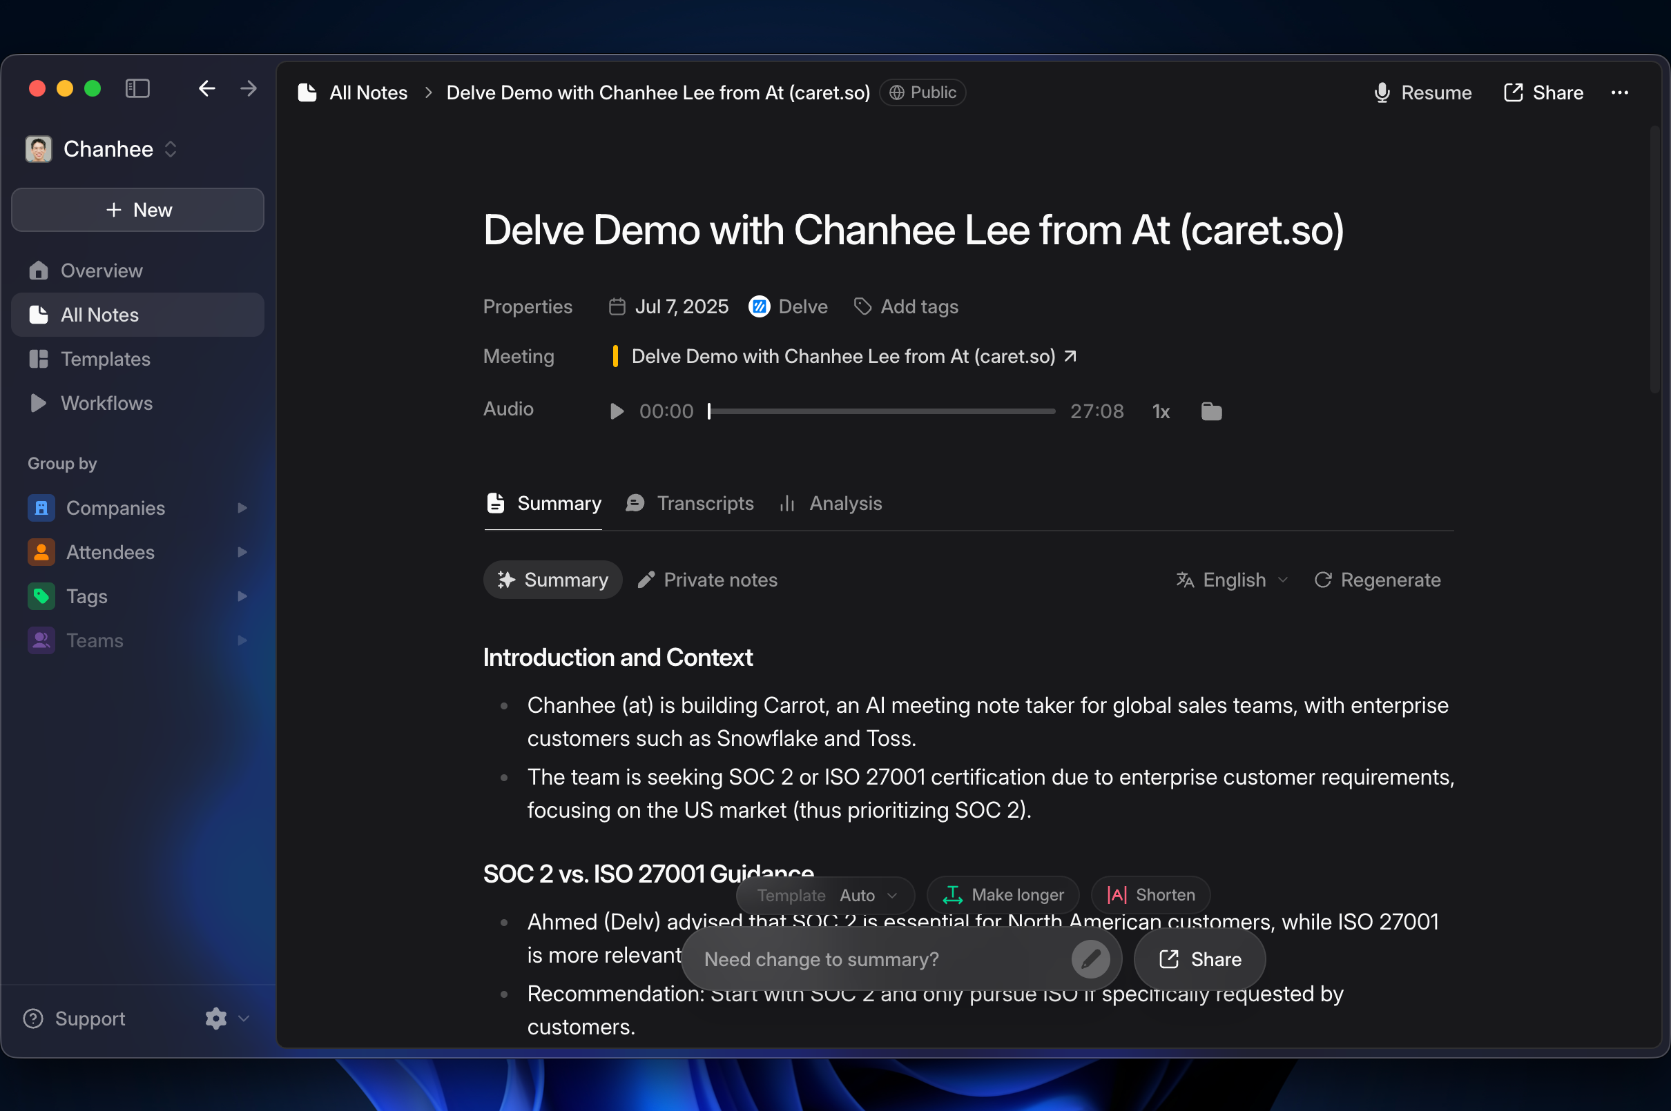Click Add tags
Viewport: 1671px width, 1111px height.
[x=906, y=307]
